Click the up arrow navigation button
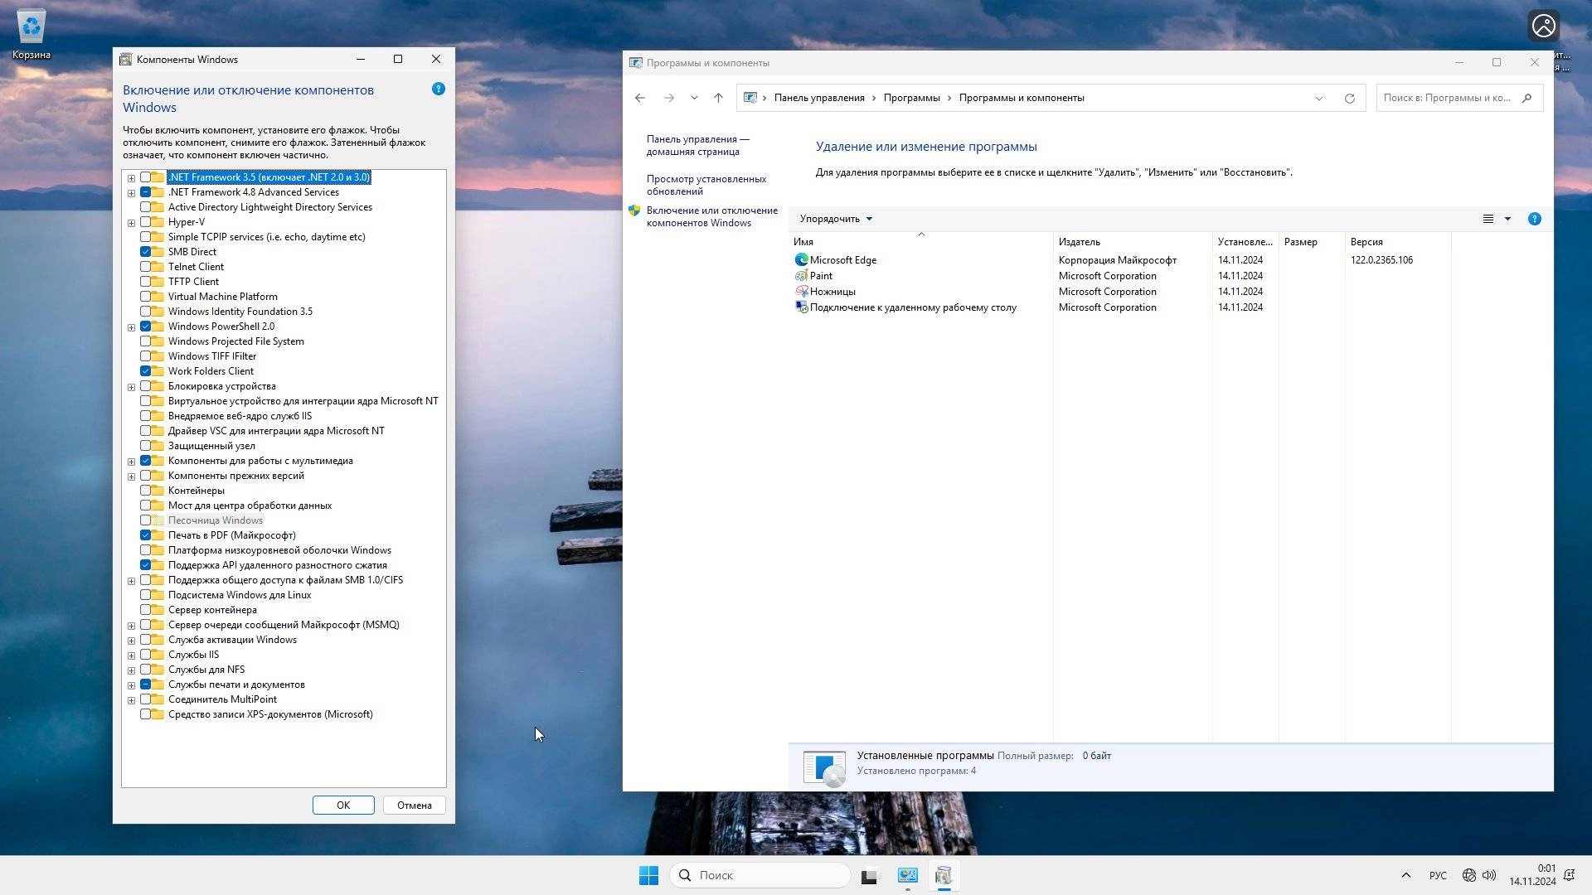Viewport: 1592px width, 895px height. [718, 98]
